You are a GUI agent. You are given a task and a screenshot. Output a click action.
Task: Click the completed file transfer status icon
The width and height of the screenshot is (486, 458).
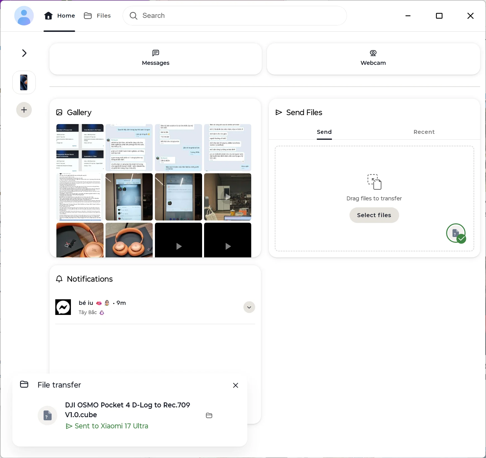pyautogui.click(x=456, y=233)
